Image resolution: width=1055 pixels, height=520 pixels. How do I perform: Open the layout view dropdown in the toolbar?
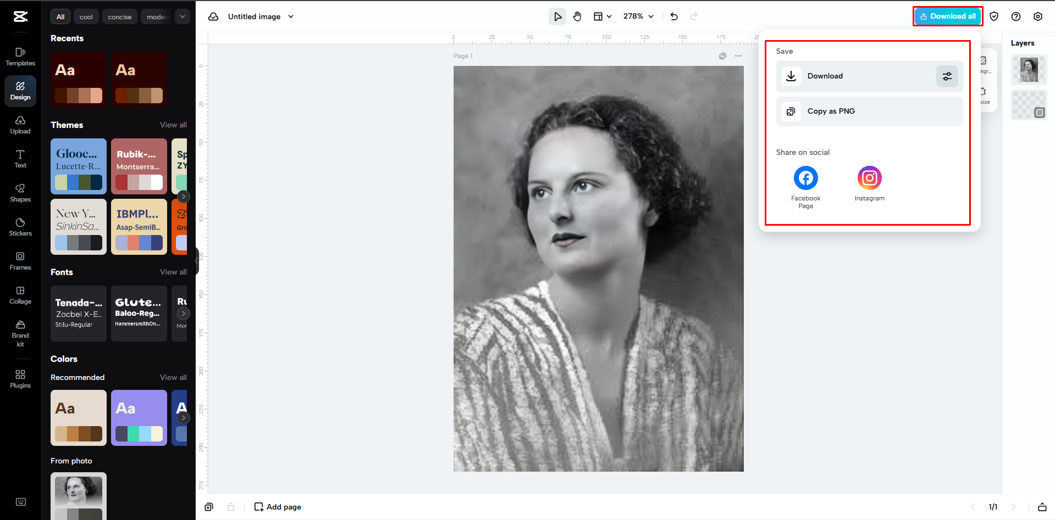tap(602, 16)
